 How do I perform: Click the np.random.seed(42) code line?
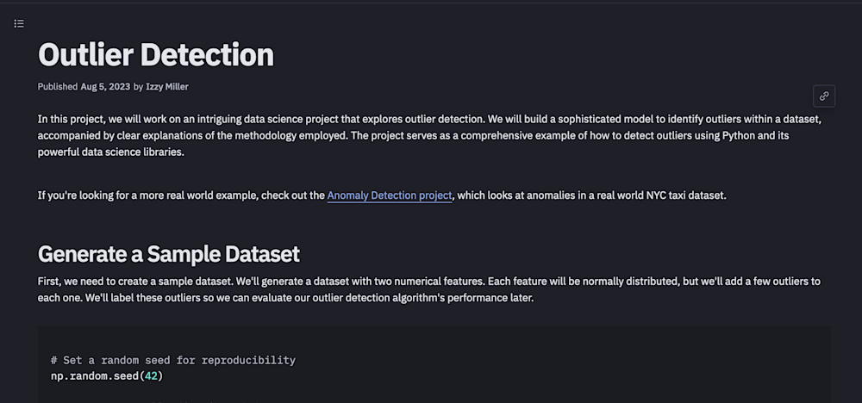coord(107,375)
